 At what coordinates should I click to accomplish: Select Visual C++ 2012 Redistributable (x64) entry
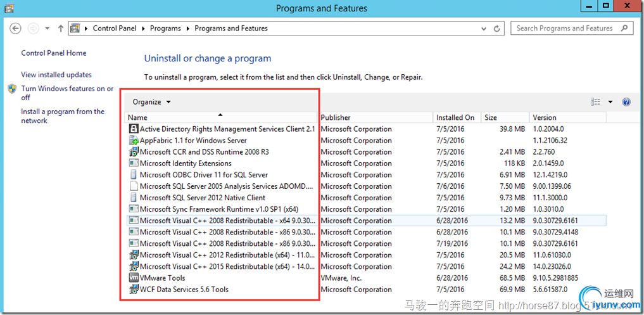[x=227, y=255]
